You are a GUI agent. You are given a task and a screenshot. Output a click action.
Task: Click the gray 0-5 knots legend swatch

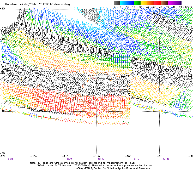coord(117,3)
